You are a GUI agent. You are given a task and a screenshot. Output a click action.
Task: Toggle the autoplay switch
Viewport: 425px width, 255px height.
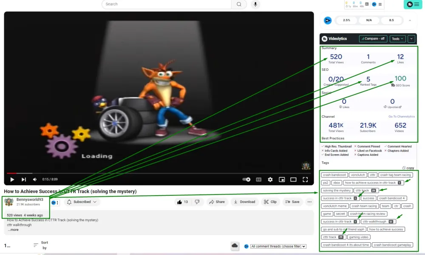(246, 179)
